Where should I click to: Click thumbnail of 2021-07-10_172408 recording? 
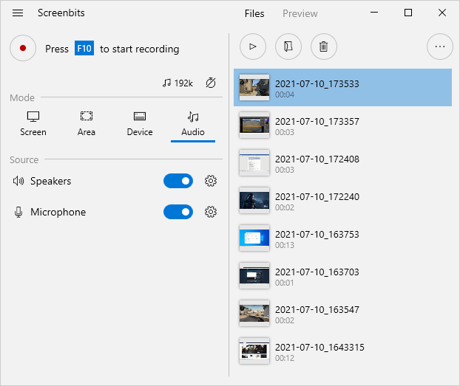(254, 163)
